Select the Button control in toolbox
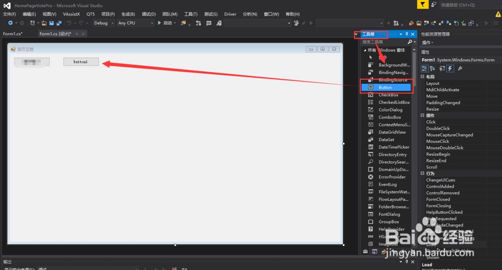 pyautogui.click(x=386, y=87)
